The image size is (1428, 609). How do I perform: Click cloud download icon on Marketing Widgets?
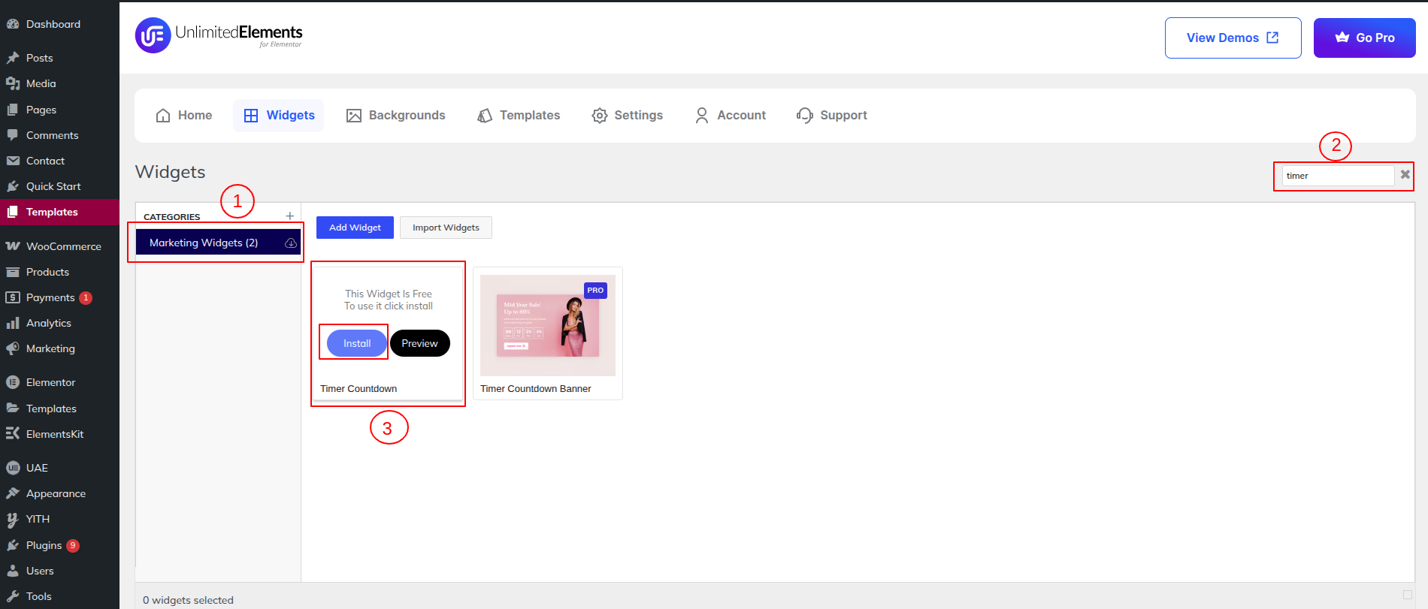(x=291, y=243)
